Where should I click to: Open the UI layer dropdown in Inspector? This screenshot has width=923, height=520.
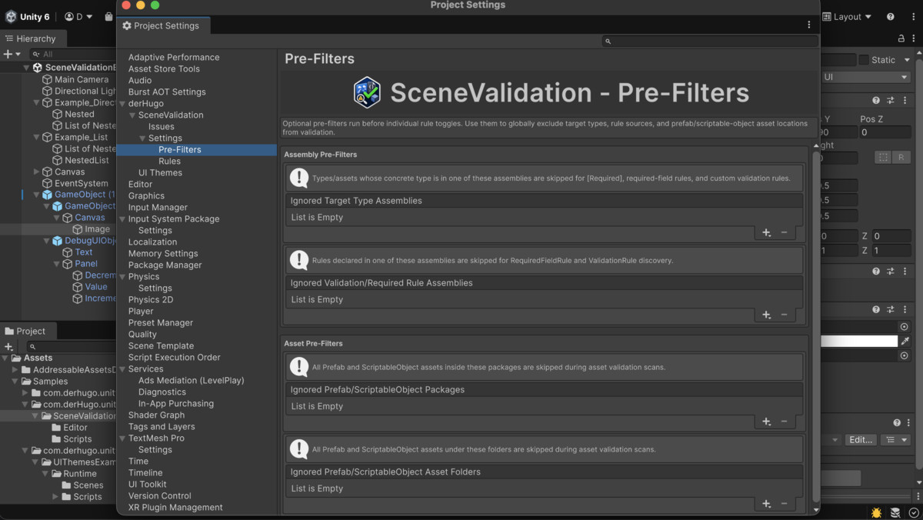pyautogui.click(x=865, y=77)
